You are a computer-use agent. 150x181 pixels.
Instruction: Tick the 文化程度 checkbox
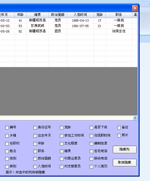click(x=61, y=144)
